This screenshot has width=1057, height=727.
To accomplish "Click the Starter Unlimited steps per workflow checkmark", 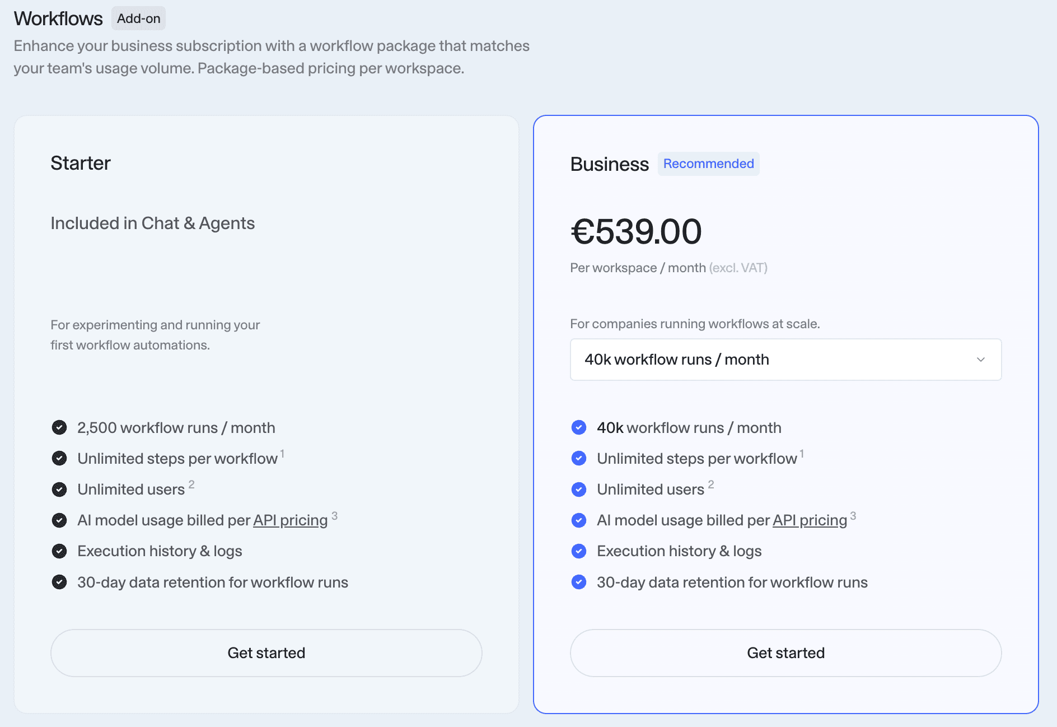I will [x=59, y=459].
